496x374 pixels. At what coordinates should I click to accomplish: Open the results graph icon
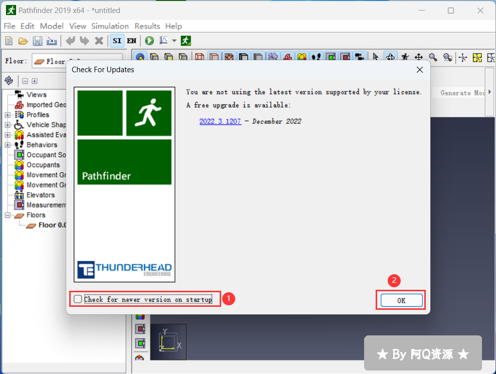(x=164, y=41)
